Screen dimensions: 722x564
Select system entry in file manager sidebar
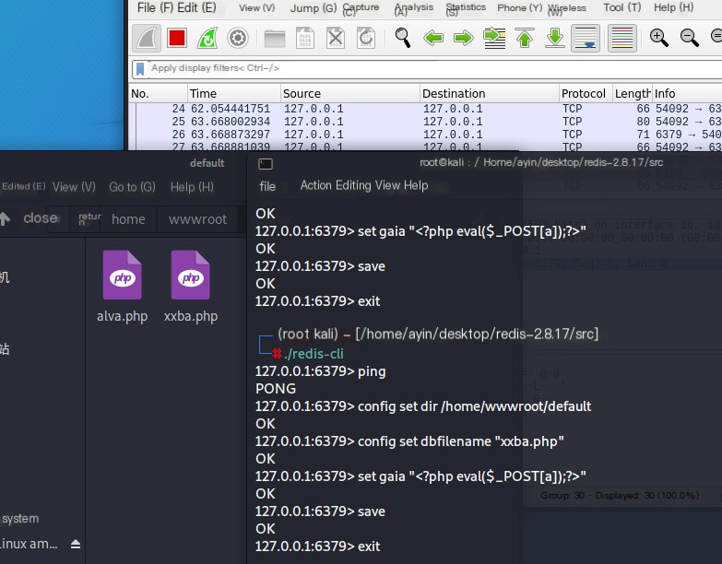point(20,519)
